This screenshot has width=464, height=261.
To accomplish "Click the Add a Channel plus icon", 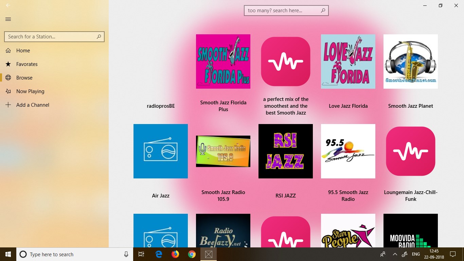I will point(8,105).
